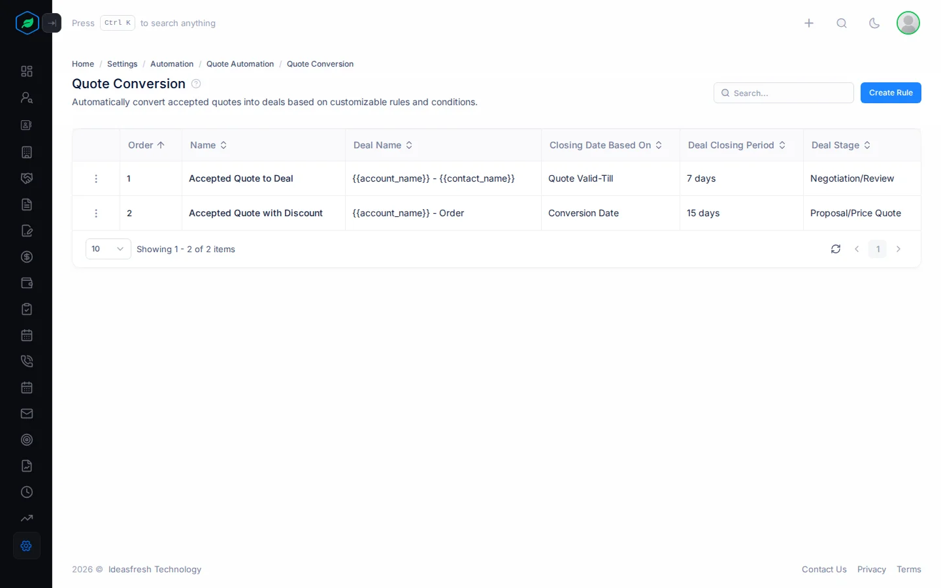The width and height of the screenshot is (941, 588).
Task: Open the page size dropdown showing 10
Action: [108, 249]
